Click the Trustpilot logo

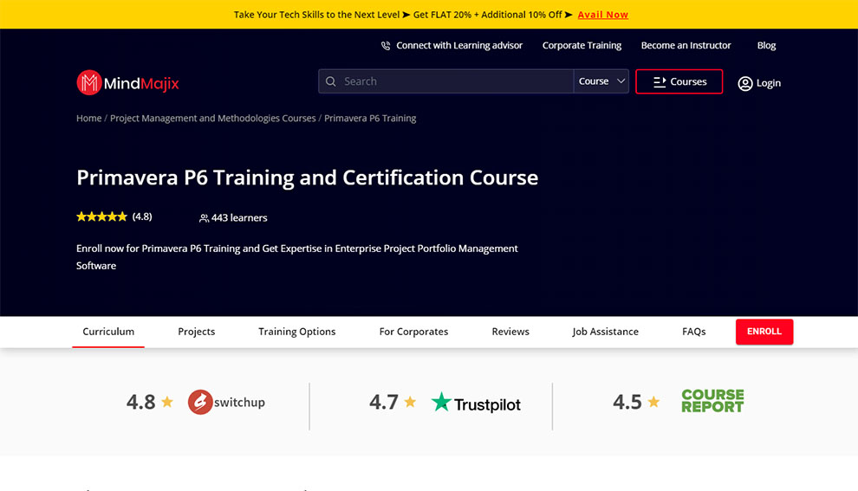[476, 403]
